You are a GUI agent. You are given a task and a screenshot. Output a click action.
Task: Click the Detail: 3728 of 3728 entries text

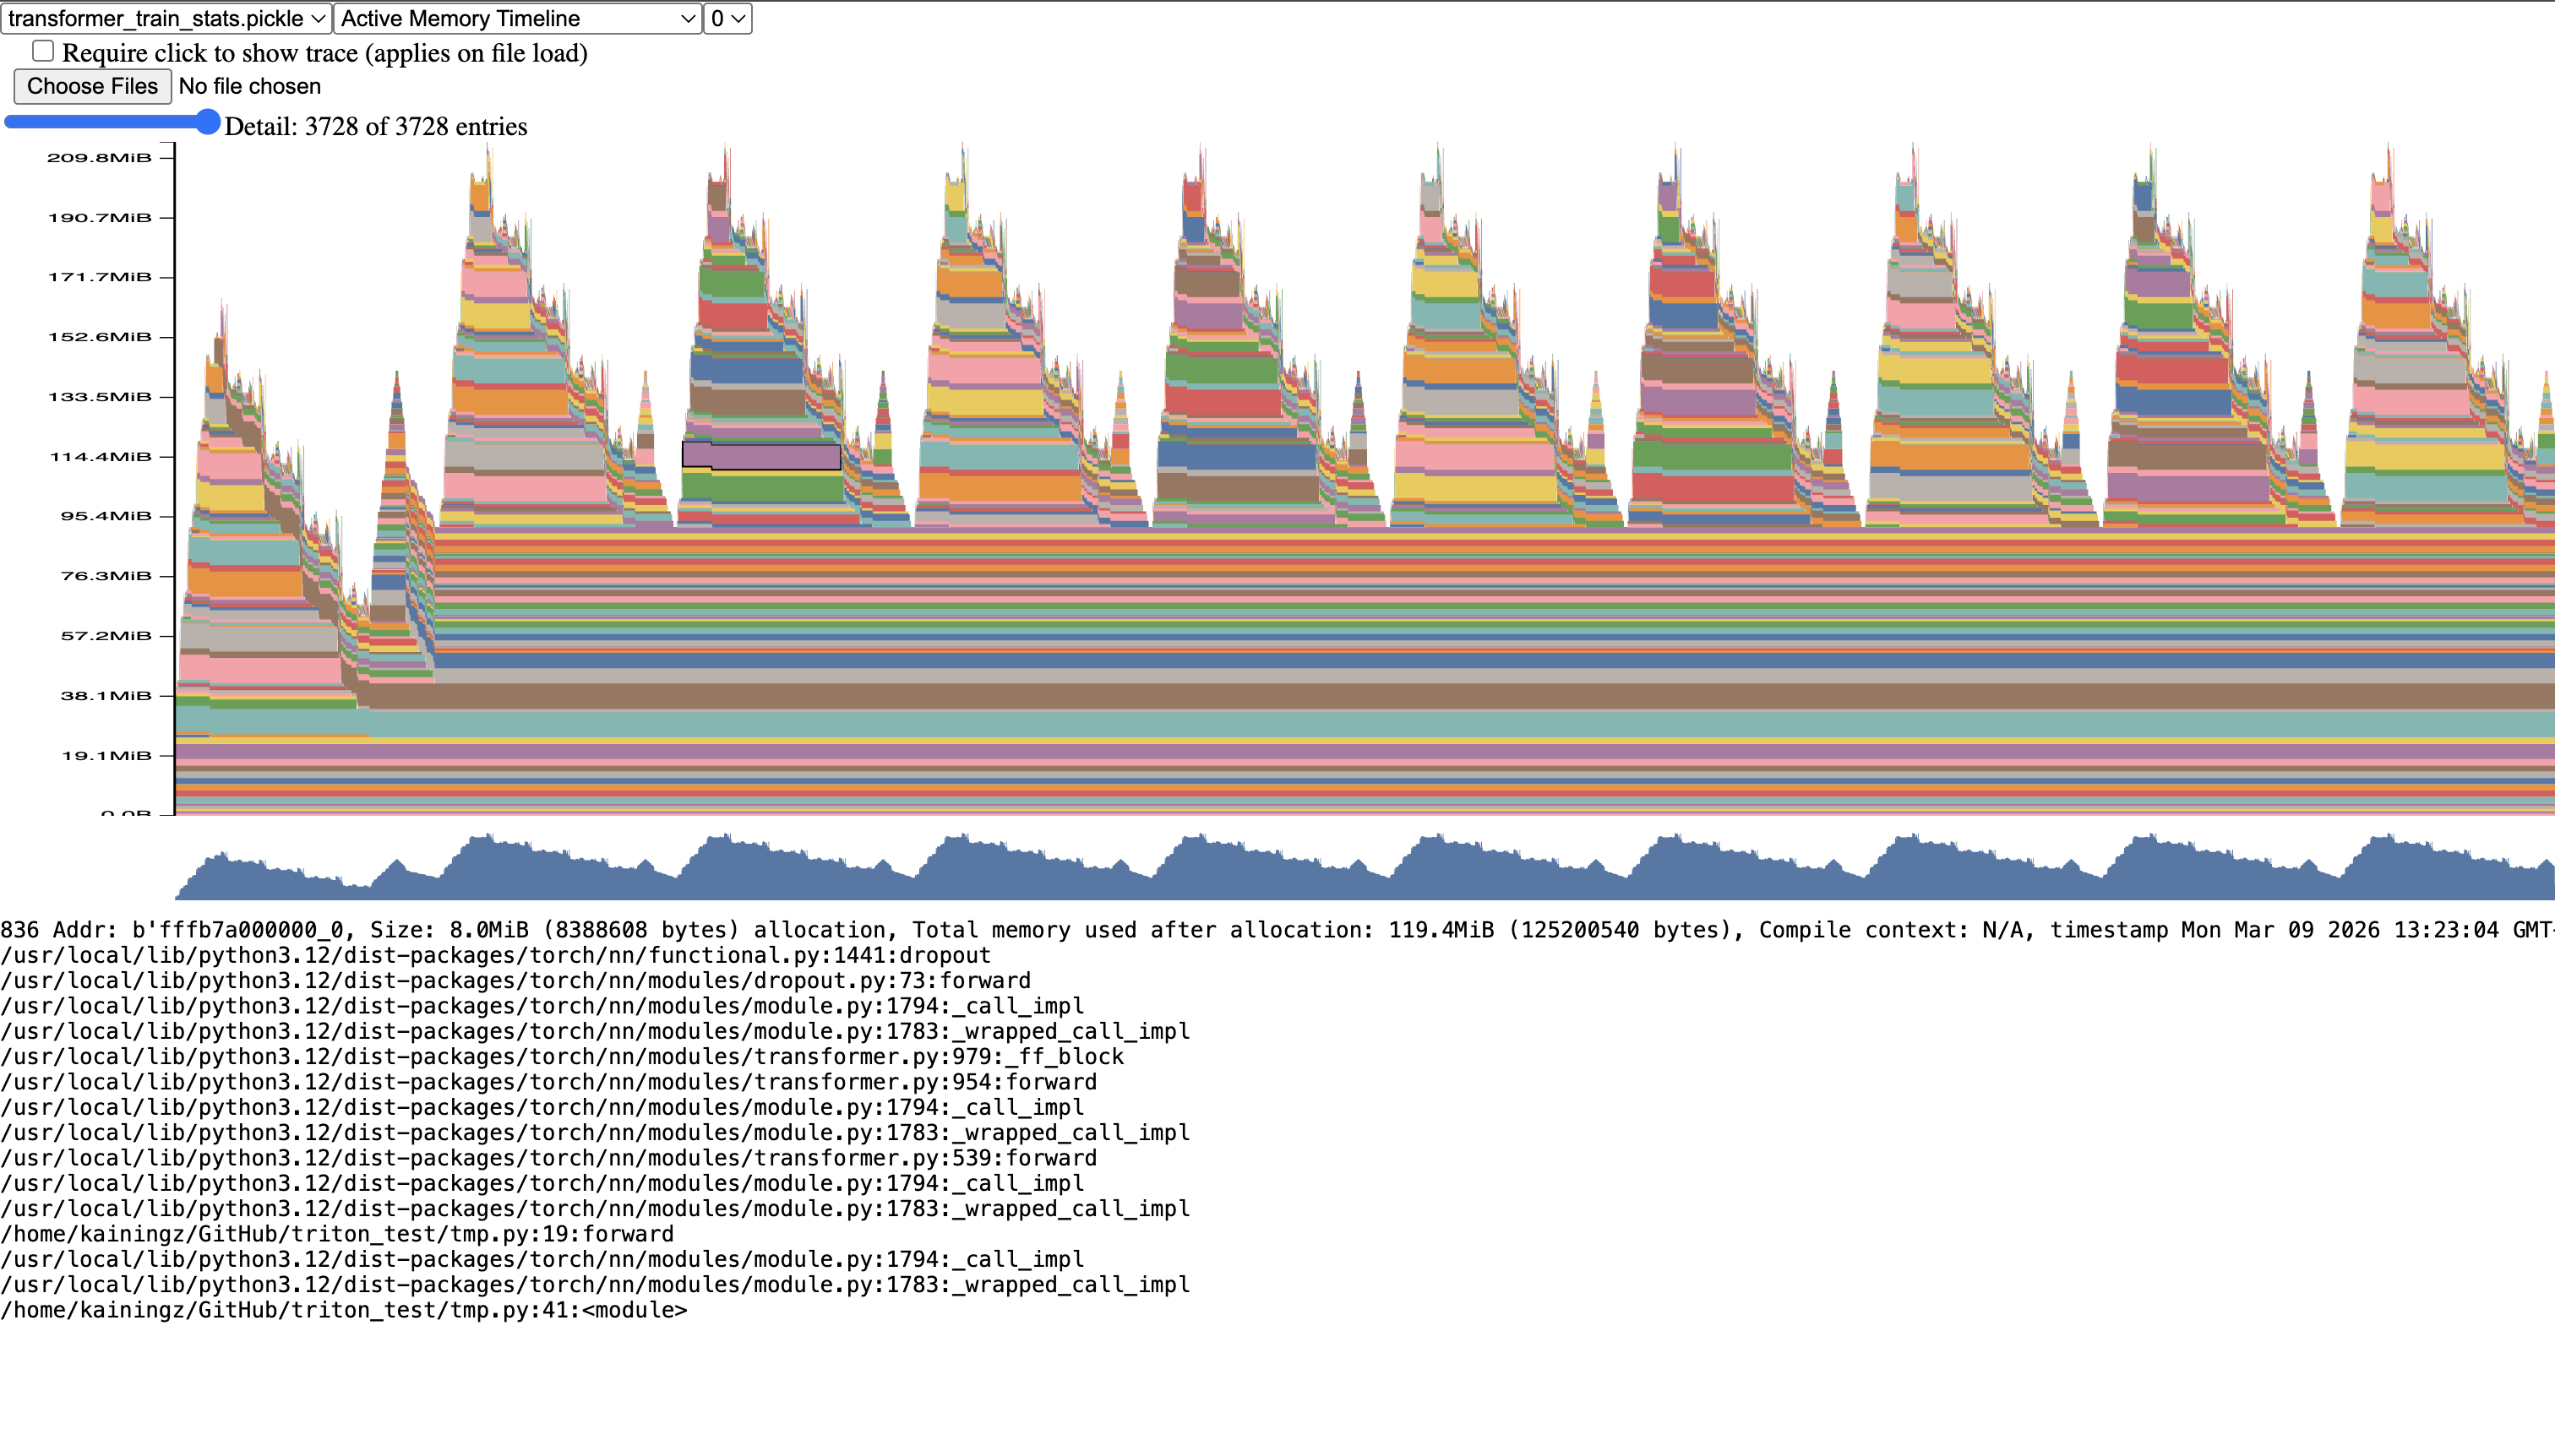(375, 126)
